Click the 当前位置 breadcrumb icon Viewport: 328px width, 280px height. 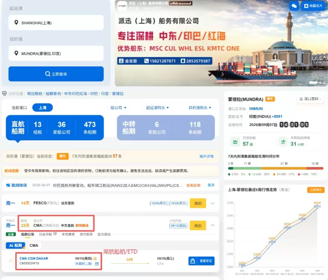point(5,93)
